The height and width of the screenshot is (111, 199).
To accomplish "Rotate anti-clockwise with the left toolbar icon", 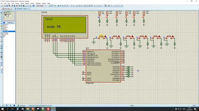I will pos(1,65).
